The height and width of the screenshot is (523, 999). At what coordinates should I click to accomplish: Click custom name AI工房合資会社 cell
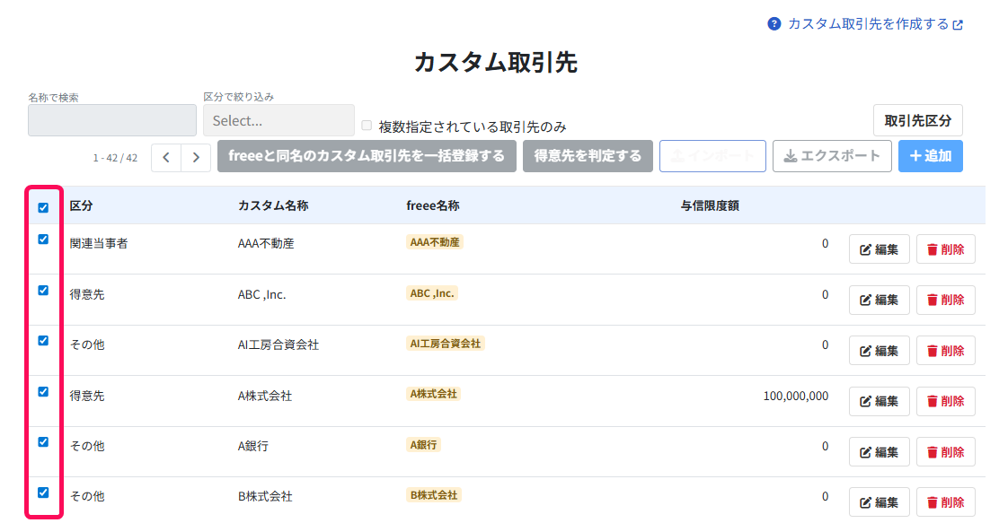coord(278,344)
